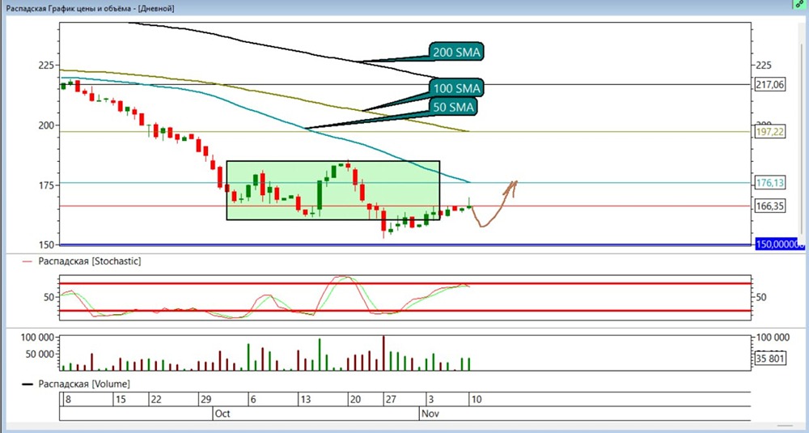
Task: Click the 100 SMA callout label
Action: point(457,87)
